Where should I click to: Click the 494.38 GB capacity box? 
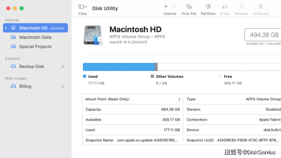263,35
